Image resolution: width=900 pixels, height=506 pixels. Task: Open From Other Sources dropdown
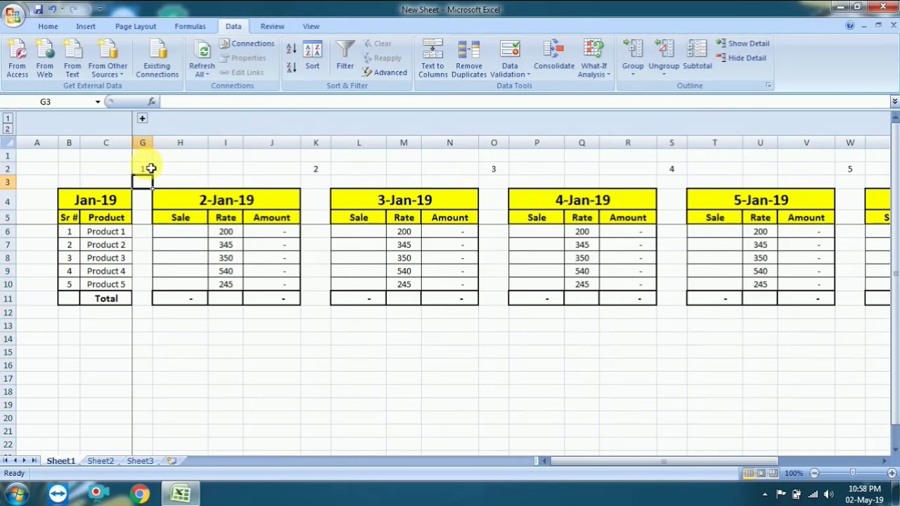[x=108, y=59]
